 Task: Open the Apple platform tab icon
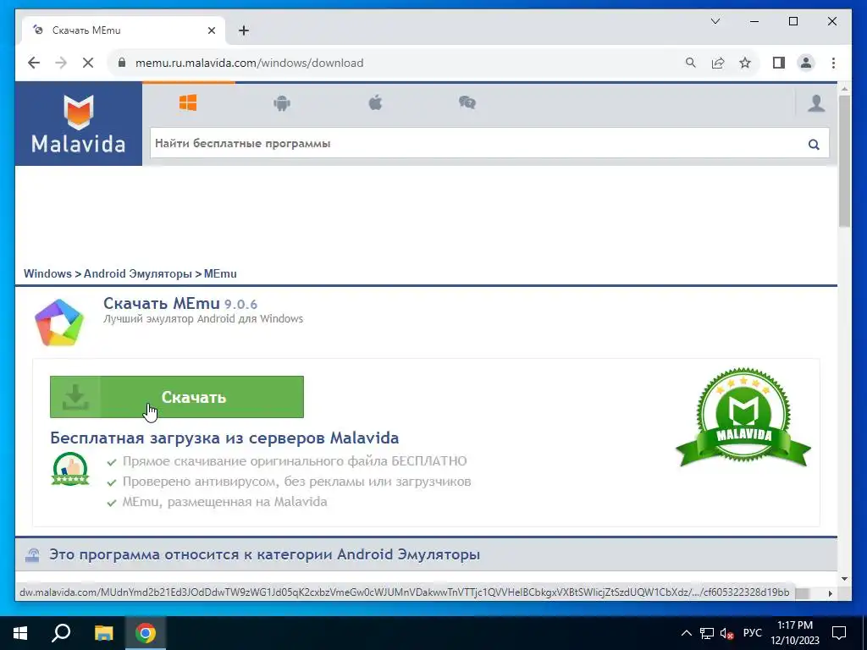coord(375,102)
